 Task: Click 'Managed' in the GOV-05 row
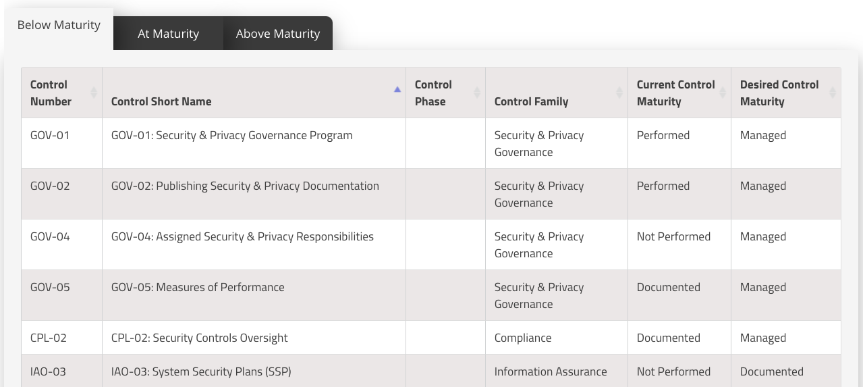coord(763,287)
